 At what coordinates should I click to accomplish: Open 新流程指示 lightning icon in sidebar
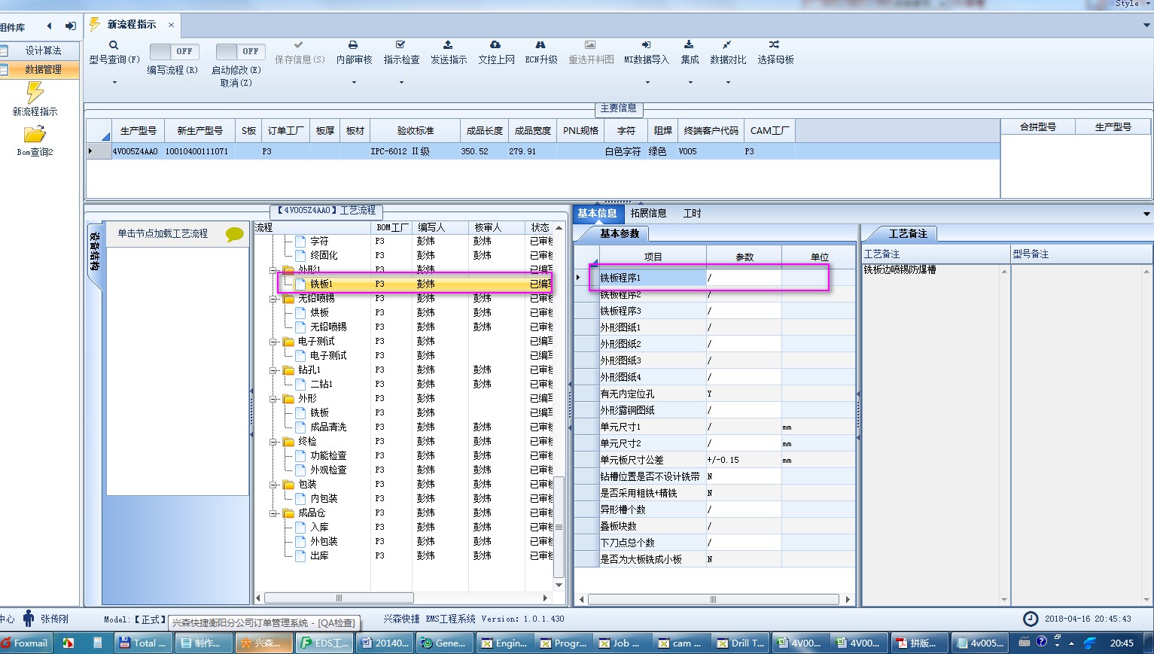click(x=35, y=93)
